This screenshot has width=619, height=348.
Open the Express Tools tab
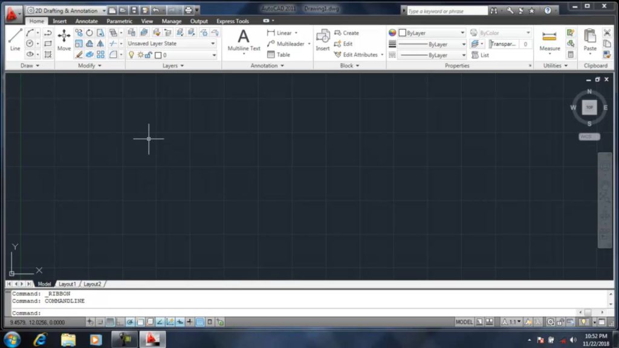pyautogui.click(x=233, y=21)
